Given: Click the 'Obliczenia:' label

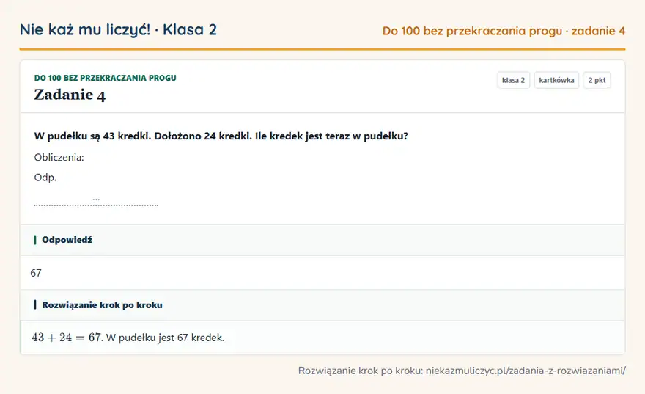Looking at the screenshot, I should [x=59, y=157].
